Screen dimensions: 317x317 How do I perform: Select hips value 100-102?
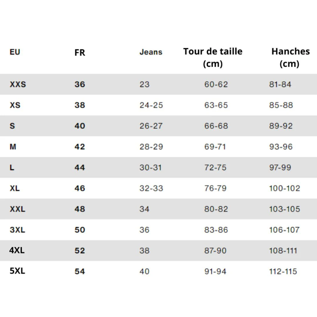[285, 188]
